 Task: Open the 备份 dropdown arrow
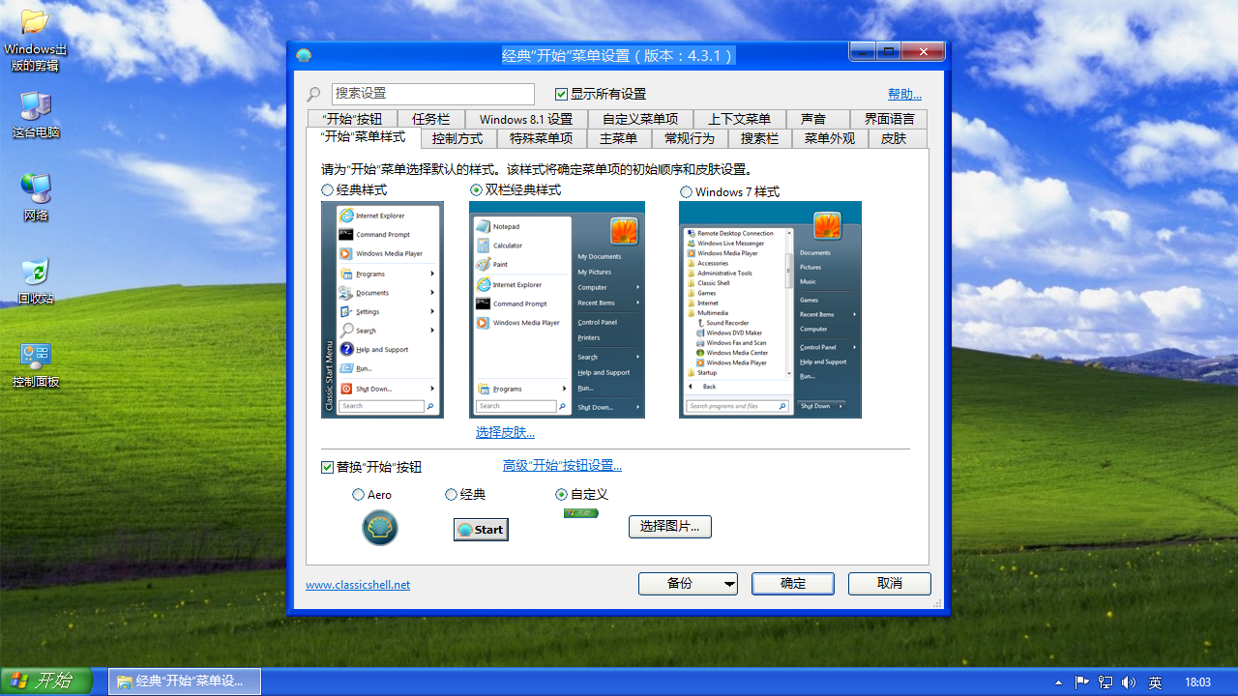pos(729,584)
